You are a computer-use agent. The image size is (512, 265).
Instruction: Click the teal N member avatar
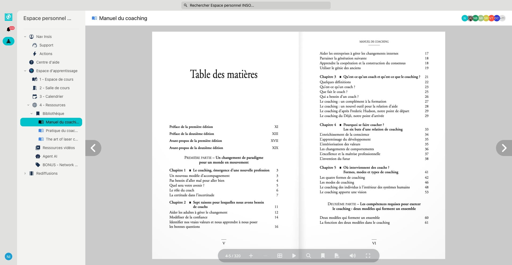click(x=465, y=18)
